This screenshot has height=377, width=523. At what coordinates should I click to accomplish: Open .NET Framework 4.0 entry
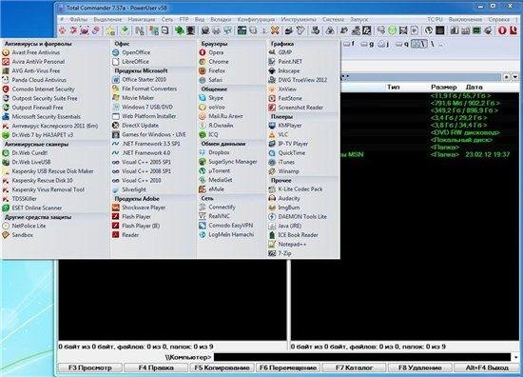[x=142, y=153]
